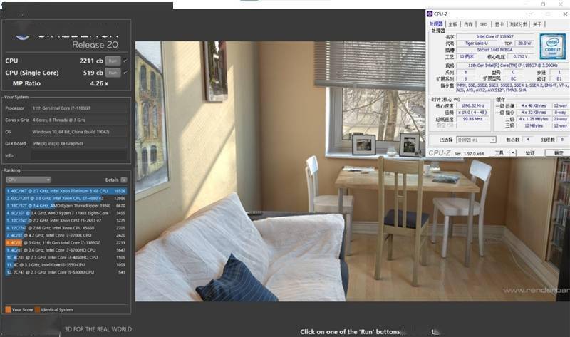Select ranking row 11th Gen Intel Core i7-1185G7
The height and width of the screenshot is (337, 570).
[x=66, y=242]
